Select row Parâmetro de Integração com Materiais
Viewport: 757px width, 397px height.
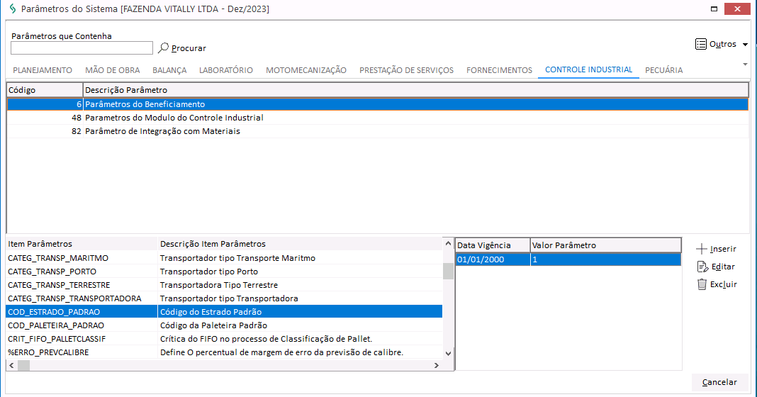378,131
